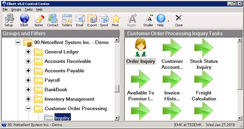Click the Inquiry gray folder icon

pyautogui.click(x=49, y=117)
